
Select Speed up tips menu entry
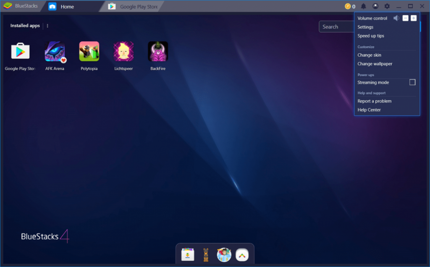coord(371,36)
